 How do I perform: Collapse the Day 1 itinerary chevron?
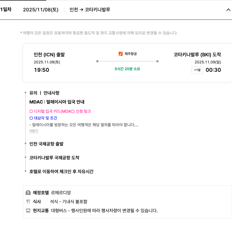click(228, 10)
